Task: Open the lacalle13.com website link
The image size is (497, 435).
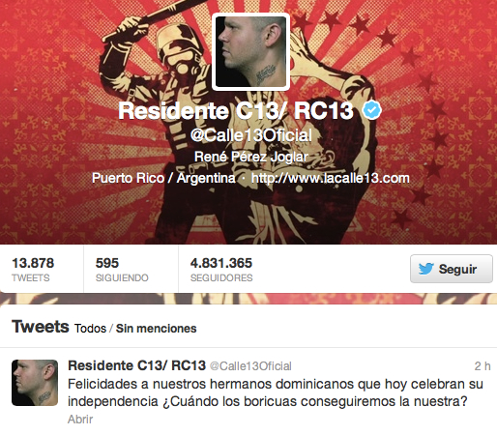Action: 331,178
